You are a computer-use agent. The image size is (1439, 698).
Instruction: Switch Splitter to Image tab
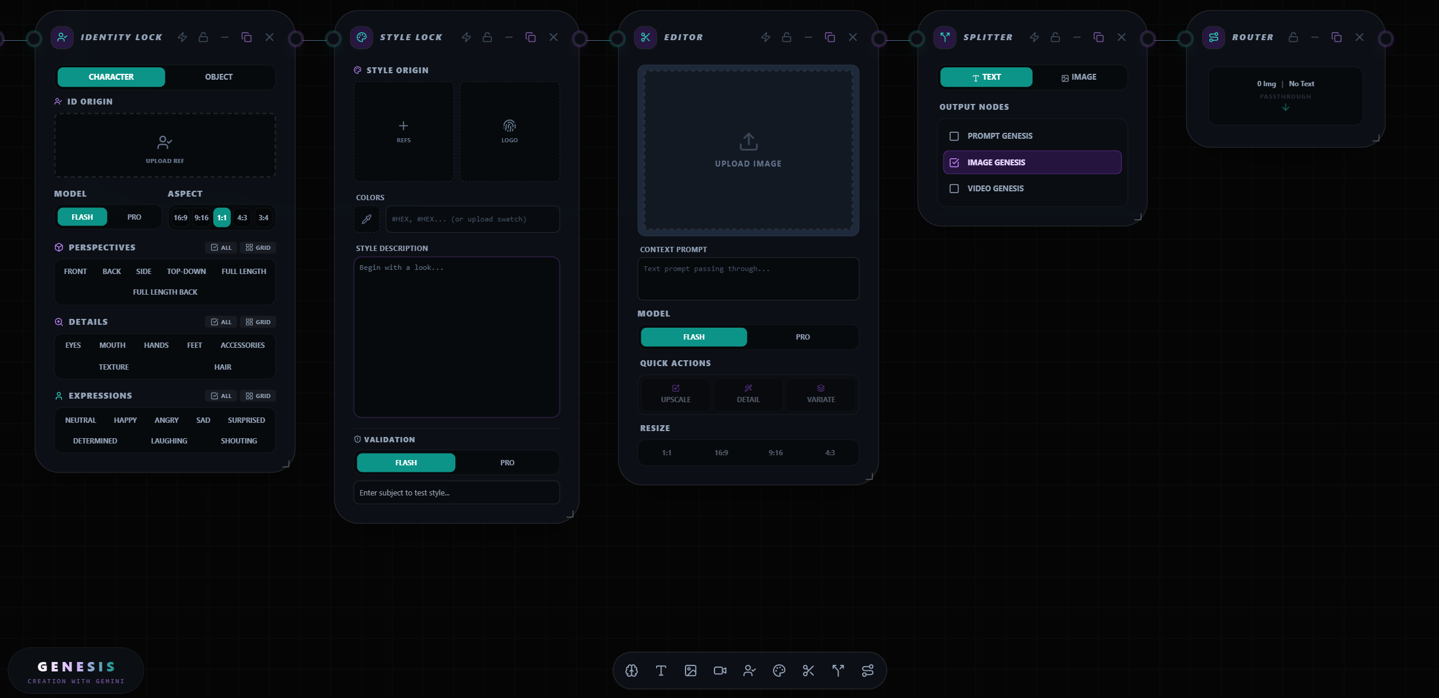tap(1079, 77)
